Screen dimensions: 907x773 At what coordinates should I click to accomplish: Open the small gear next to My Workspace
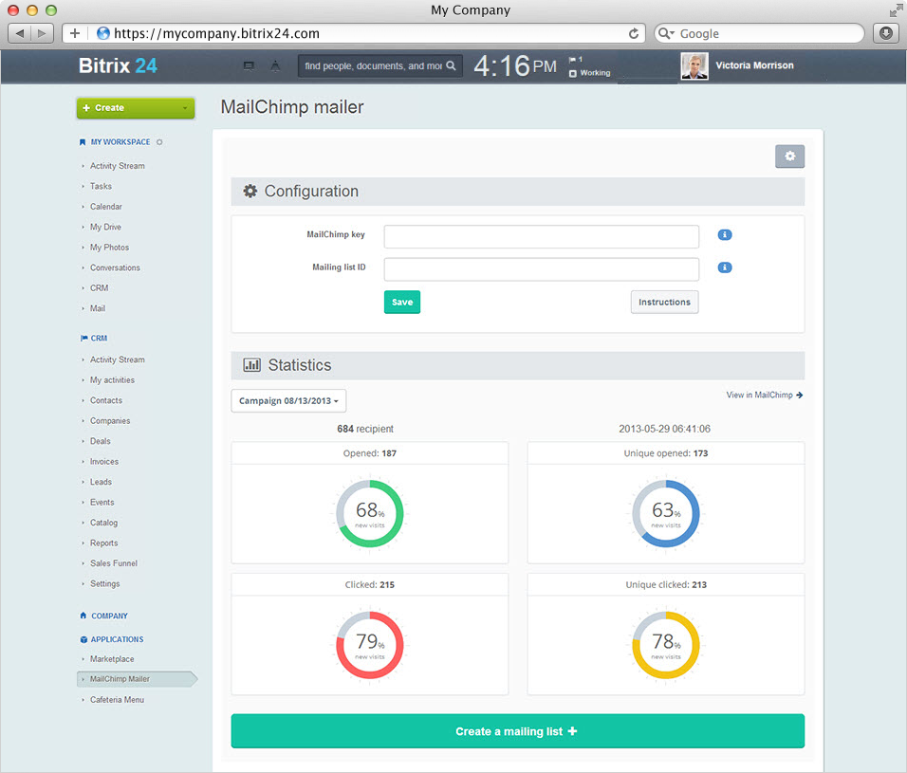[x=159, y=142]
